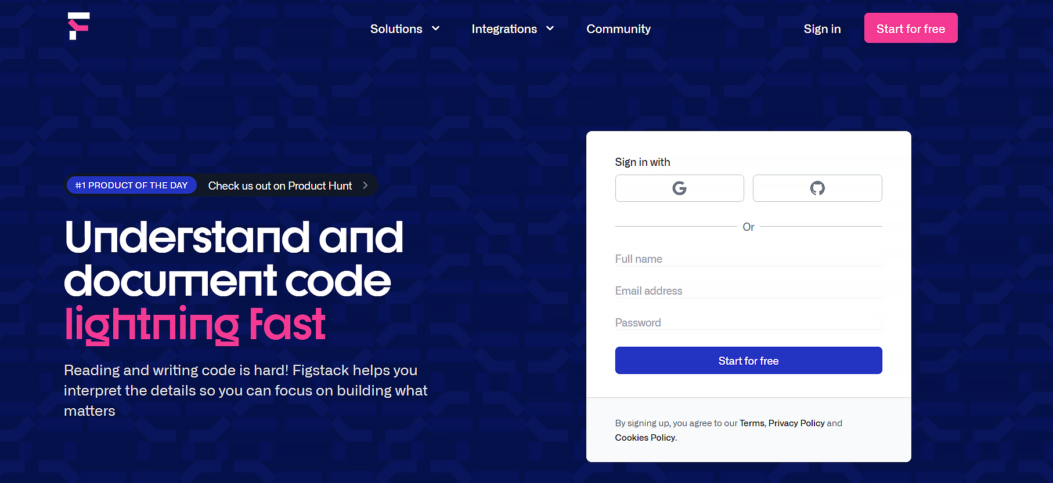1053x483 pixels.
Task: Open the Cookies Policy link
Action: pyautogui.click(x=645, y=438)
